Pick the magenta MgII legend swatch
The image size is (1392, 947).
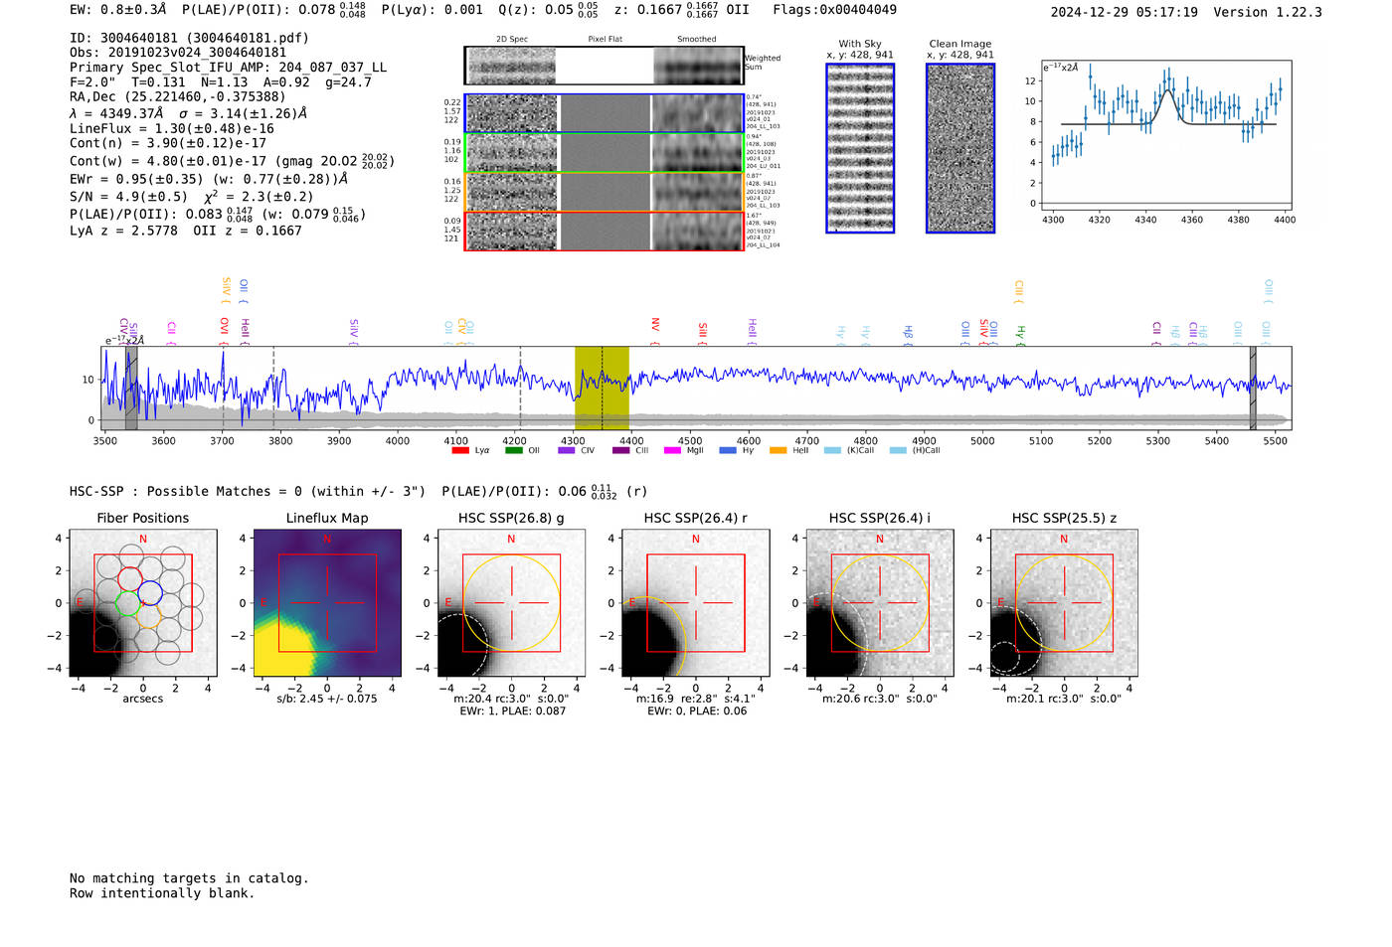coord(672,450)
